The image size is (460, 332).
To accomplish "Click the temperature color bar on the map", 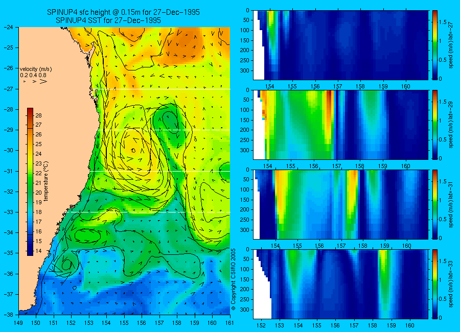I will [30, 182].
